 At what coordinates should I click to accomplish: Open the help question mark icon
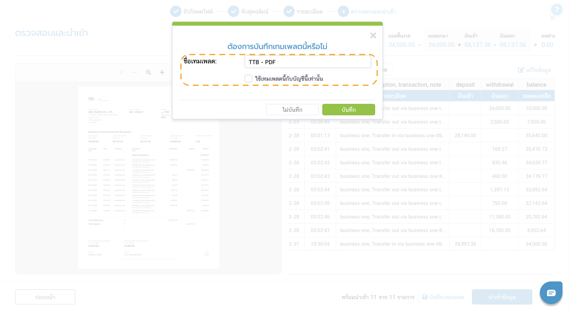556,10
